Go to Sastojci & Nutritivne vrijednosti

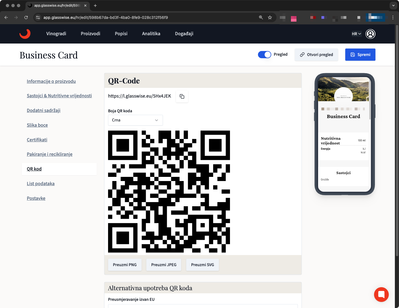[59, 96]
